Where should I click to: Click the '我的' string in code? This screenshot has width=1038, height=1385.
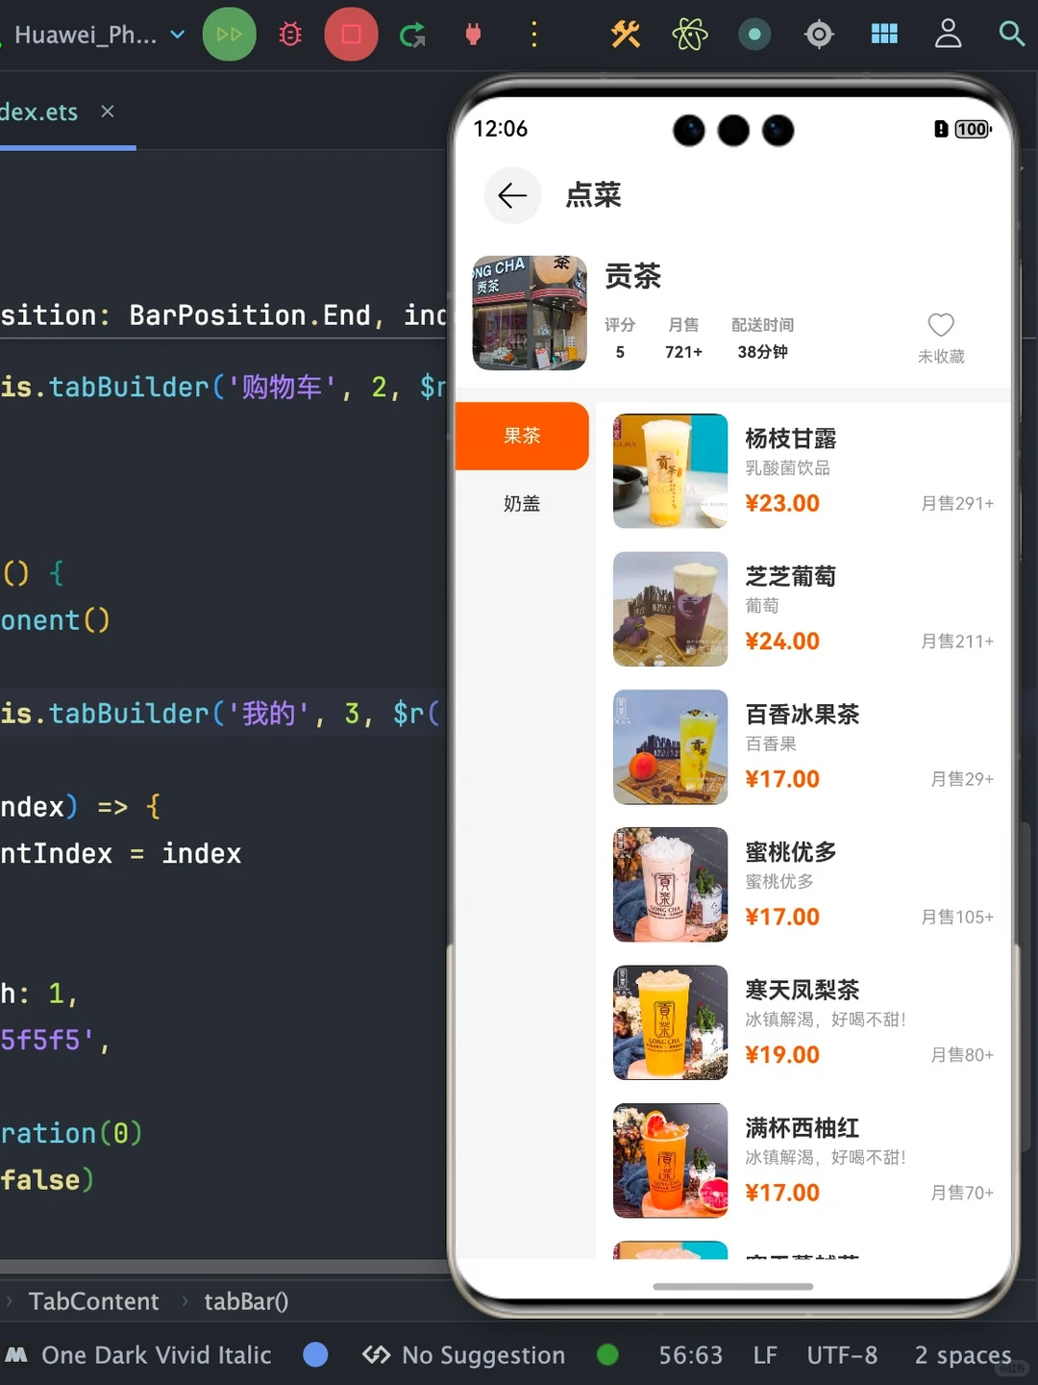coord(269,713)
